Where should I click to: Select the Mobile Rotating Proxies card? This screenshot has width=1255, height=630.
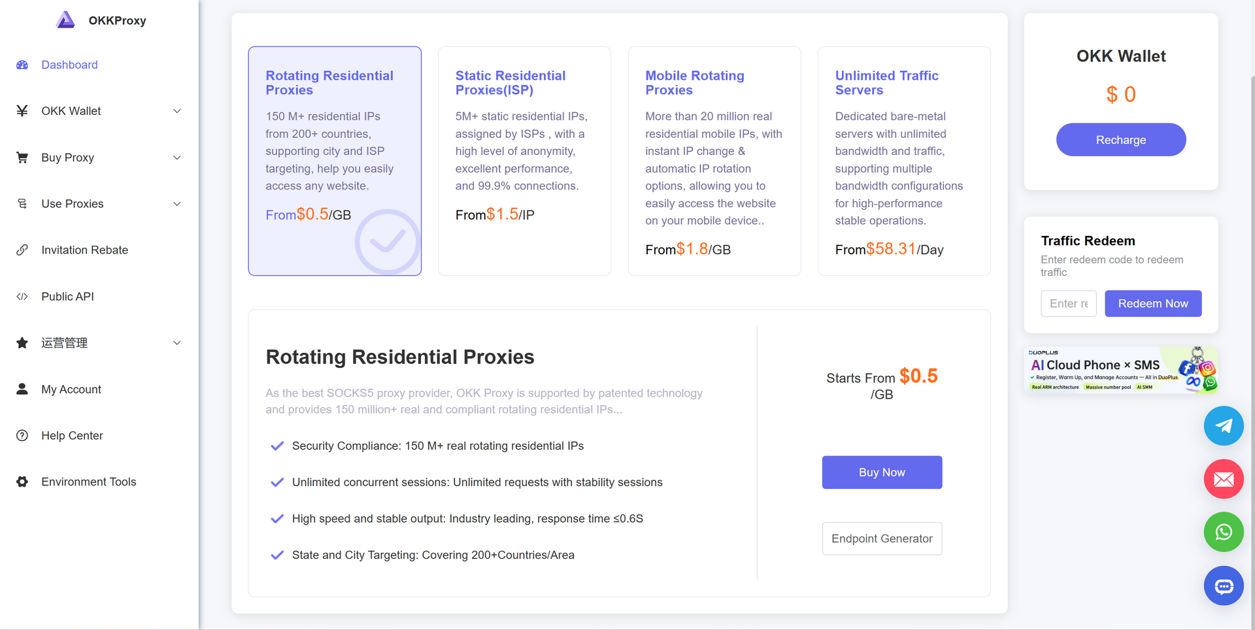pos(714,161)
